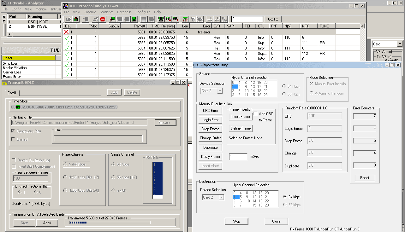
Task: Select the Destination 64 kbps radio button
Action: click(x=285, y=197)
